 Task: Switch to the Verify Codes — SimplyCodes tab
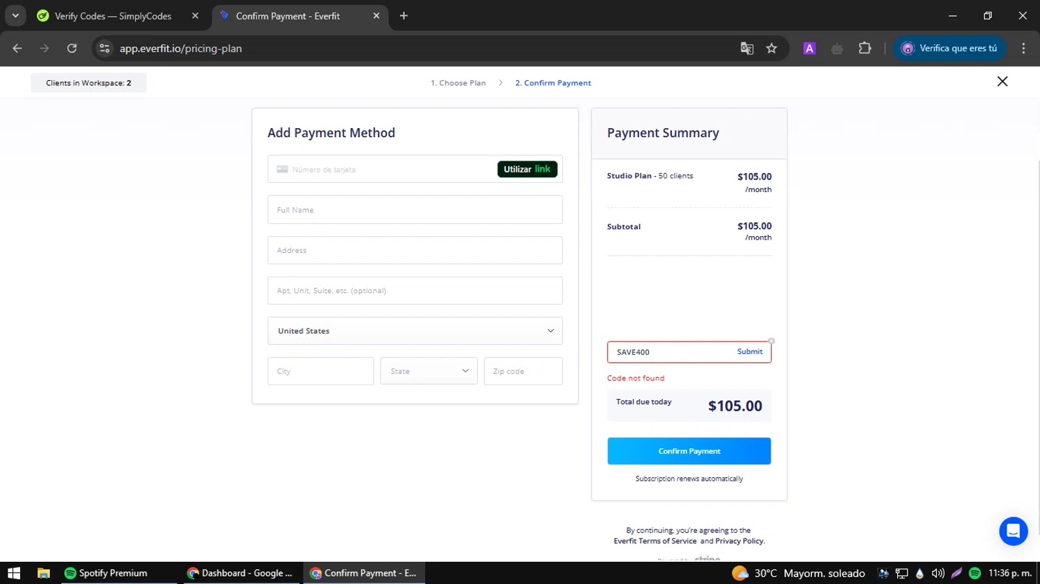point(113,16)
